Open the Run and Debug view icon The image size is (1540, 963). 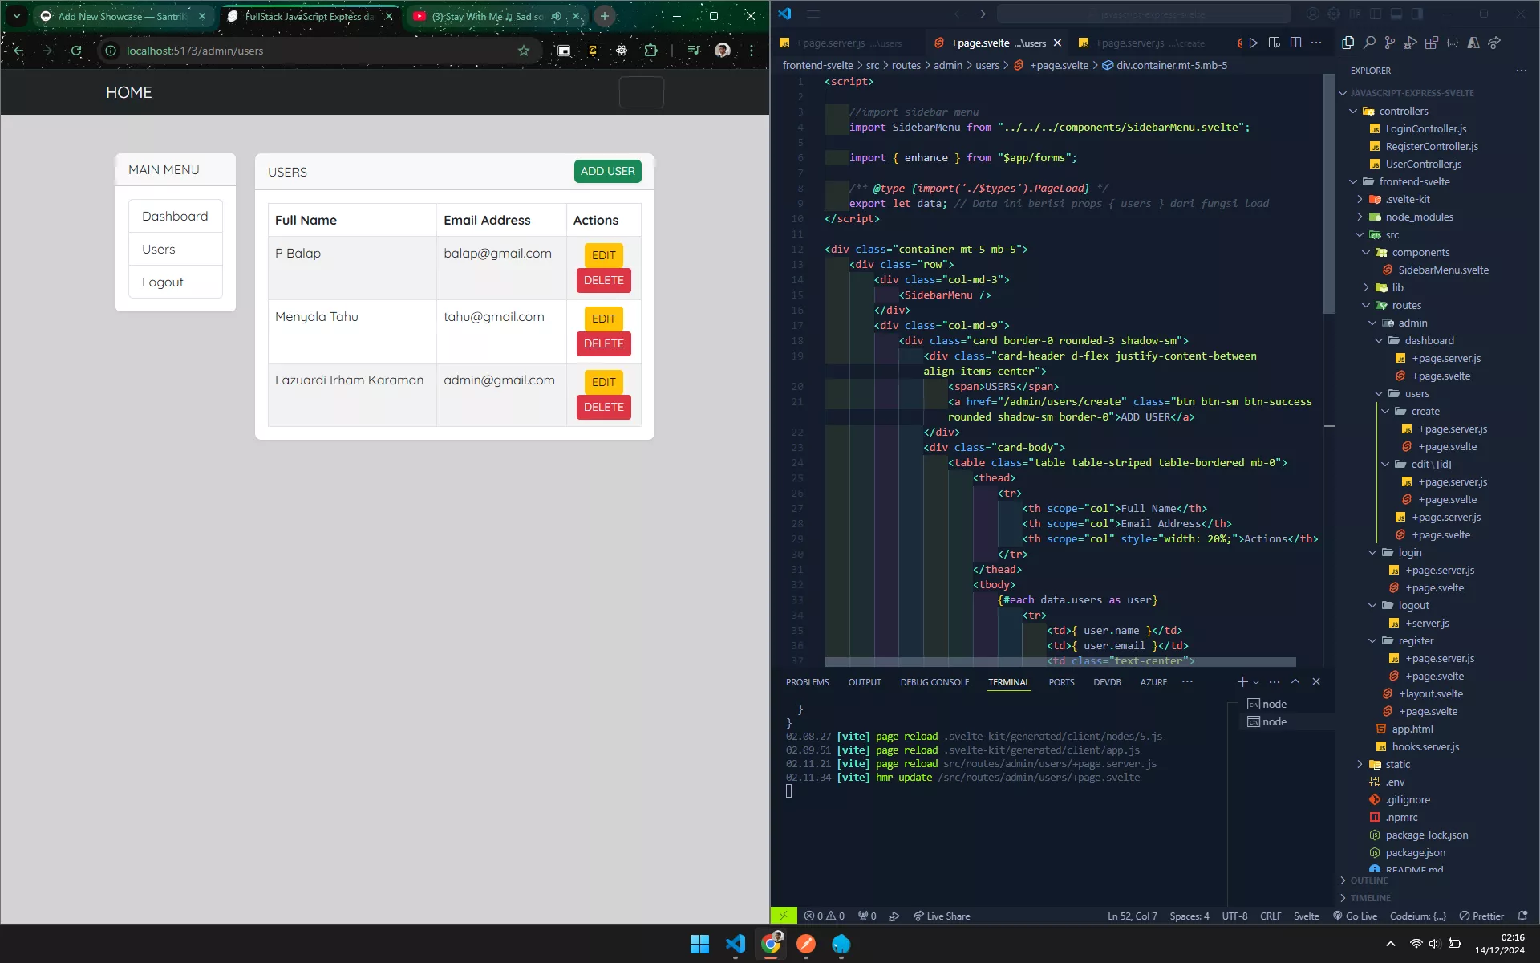1411,43
